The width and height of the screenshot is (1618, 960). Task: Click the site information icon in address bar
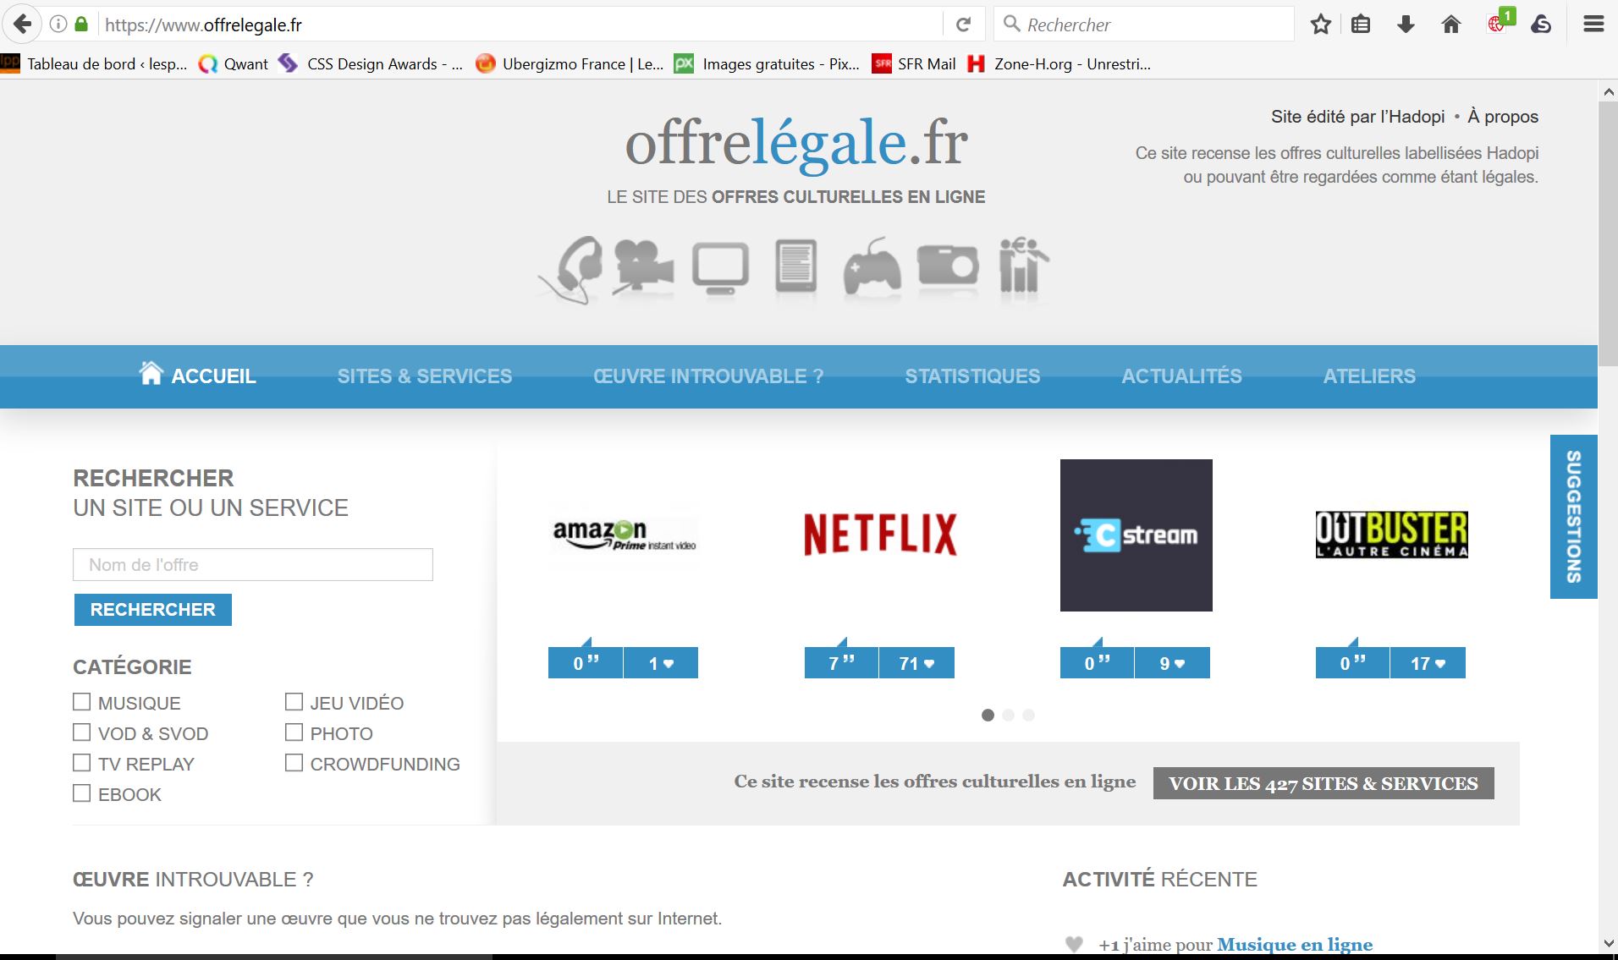point(58,25)
